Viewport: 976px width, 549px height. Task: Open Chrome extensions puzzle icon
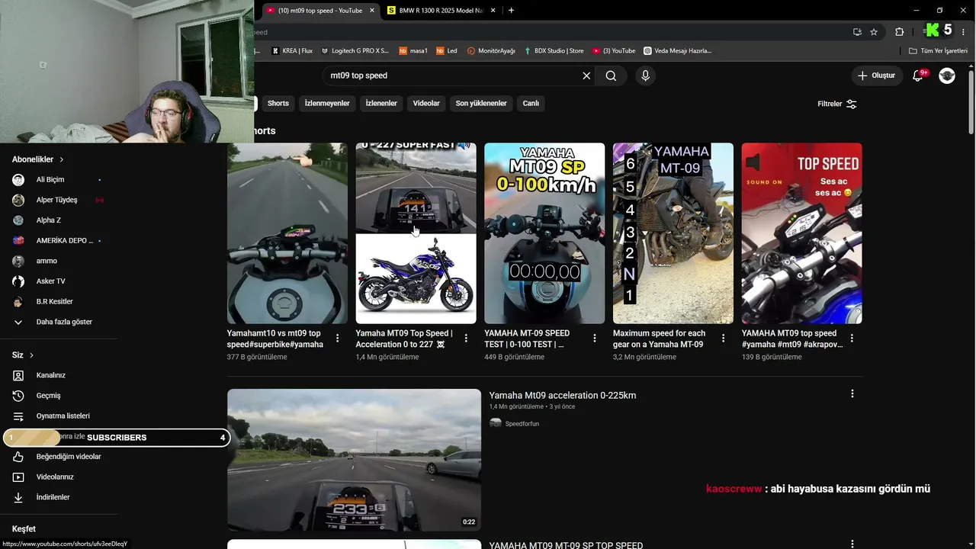tap(899, 32)
